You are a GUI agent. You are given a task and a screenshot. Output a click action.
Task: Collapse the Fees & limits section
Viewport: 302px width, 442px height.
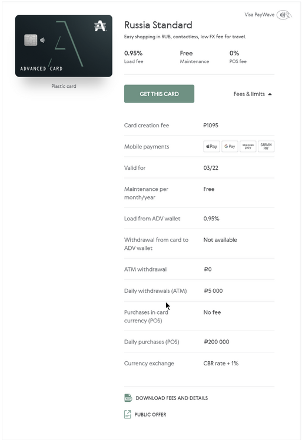coord(253,94)
